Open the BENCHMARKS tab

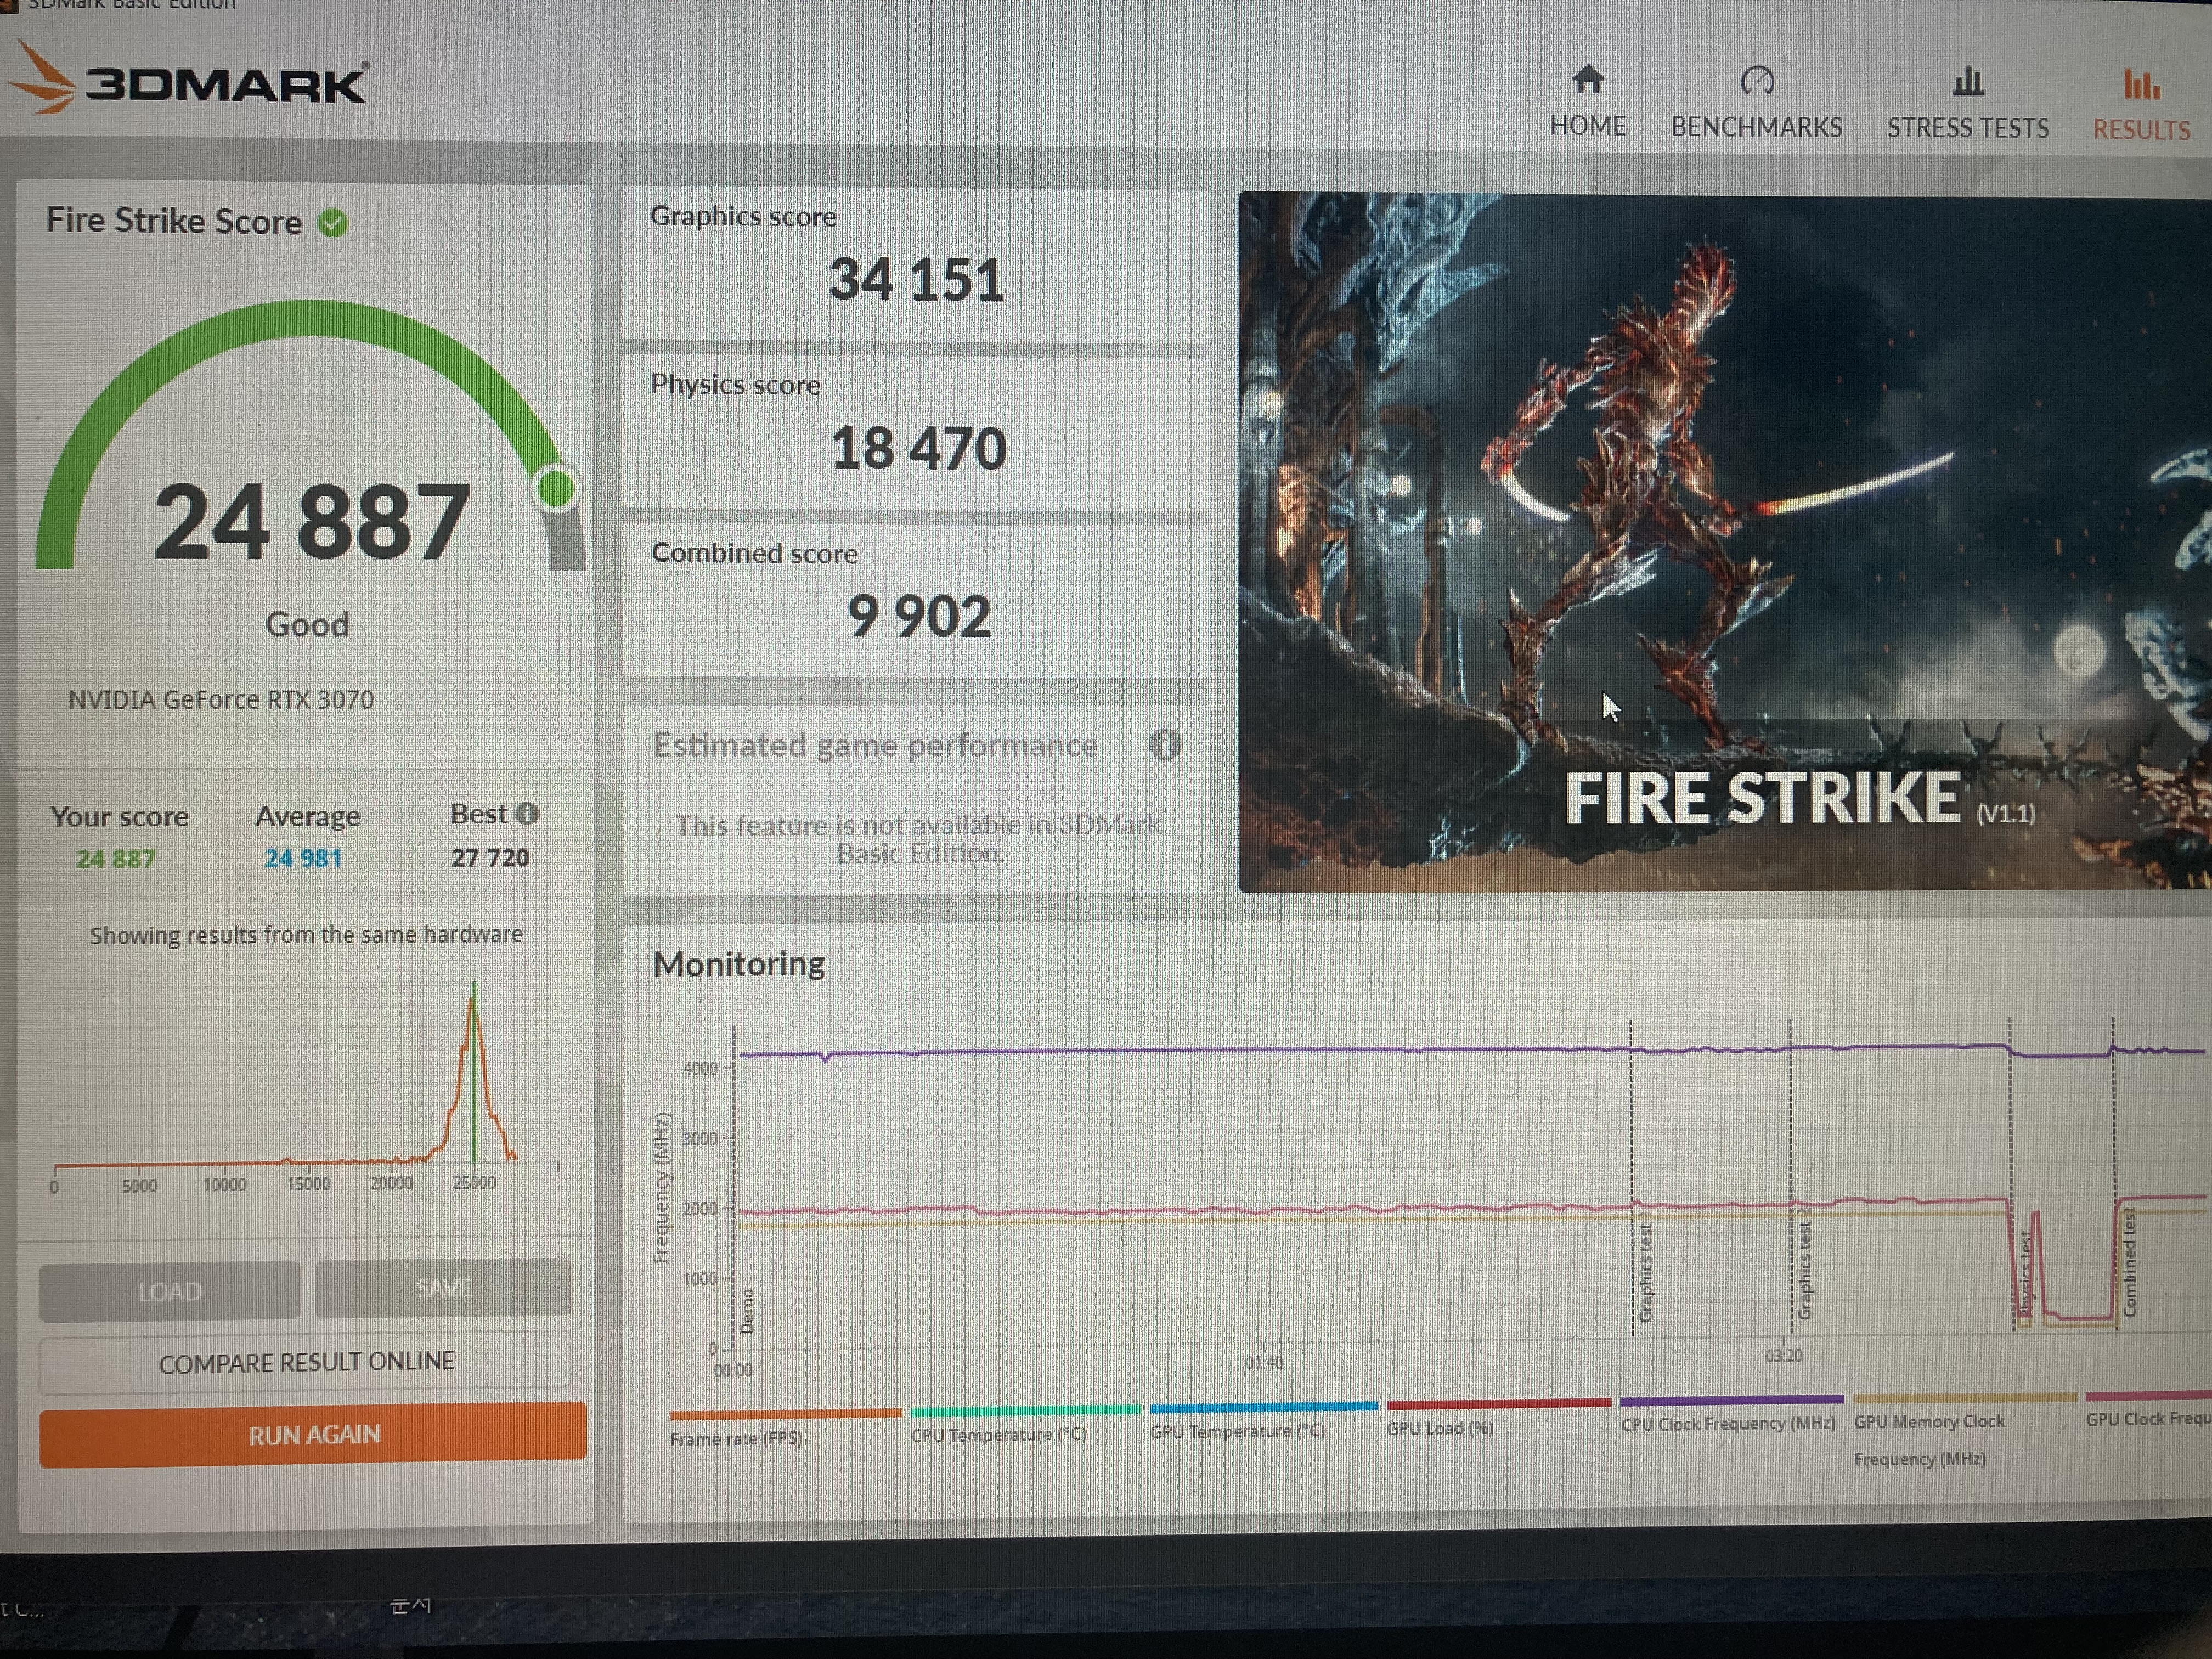[x=1757, y=128]
